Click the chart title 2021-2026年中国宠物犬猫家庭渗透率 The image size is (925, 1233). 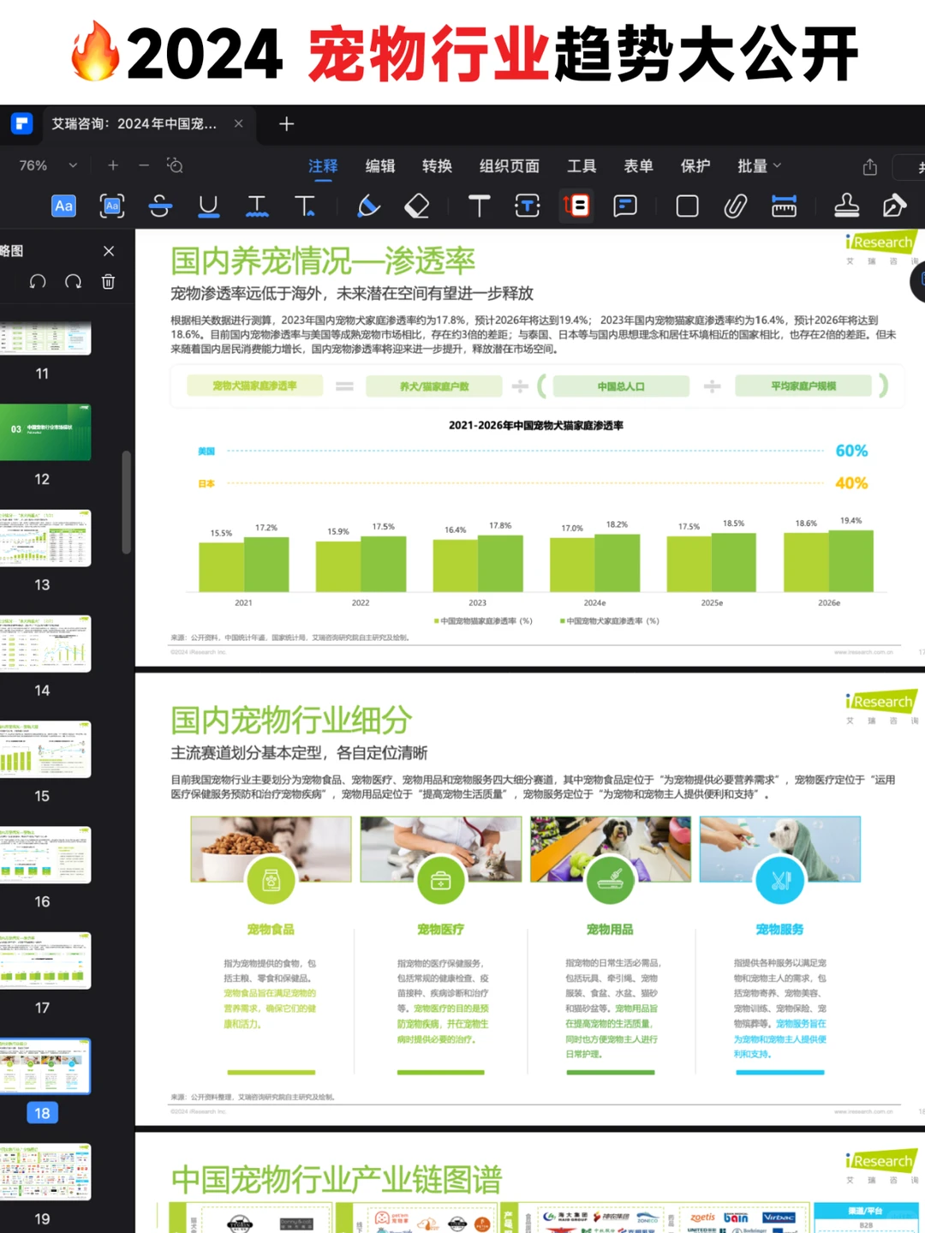click(536, 425)
